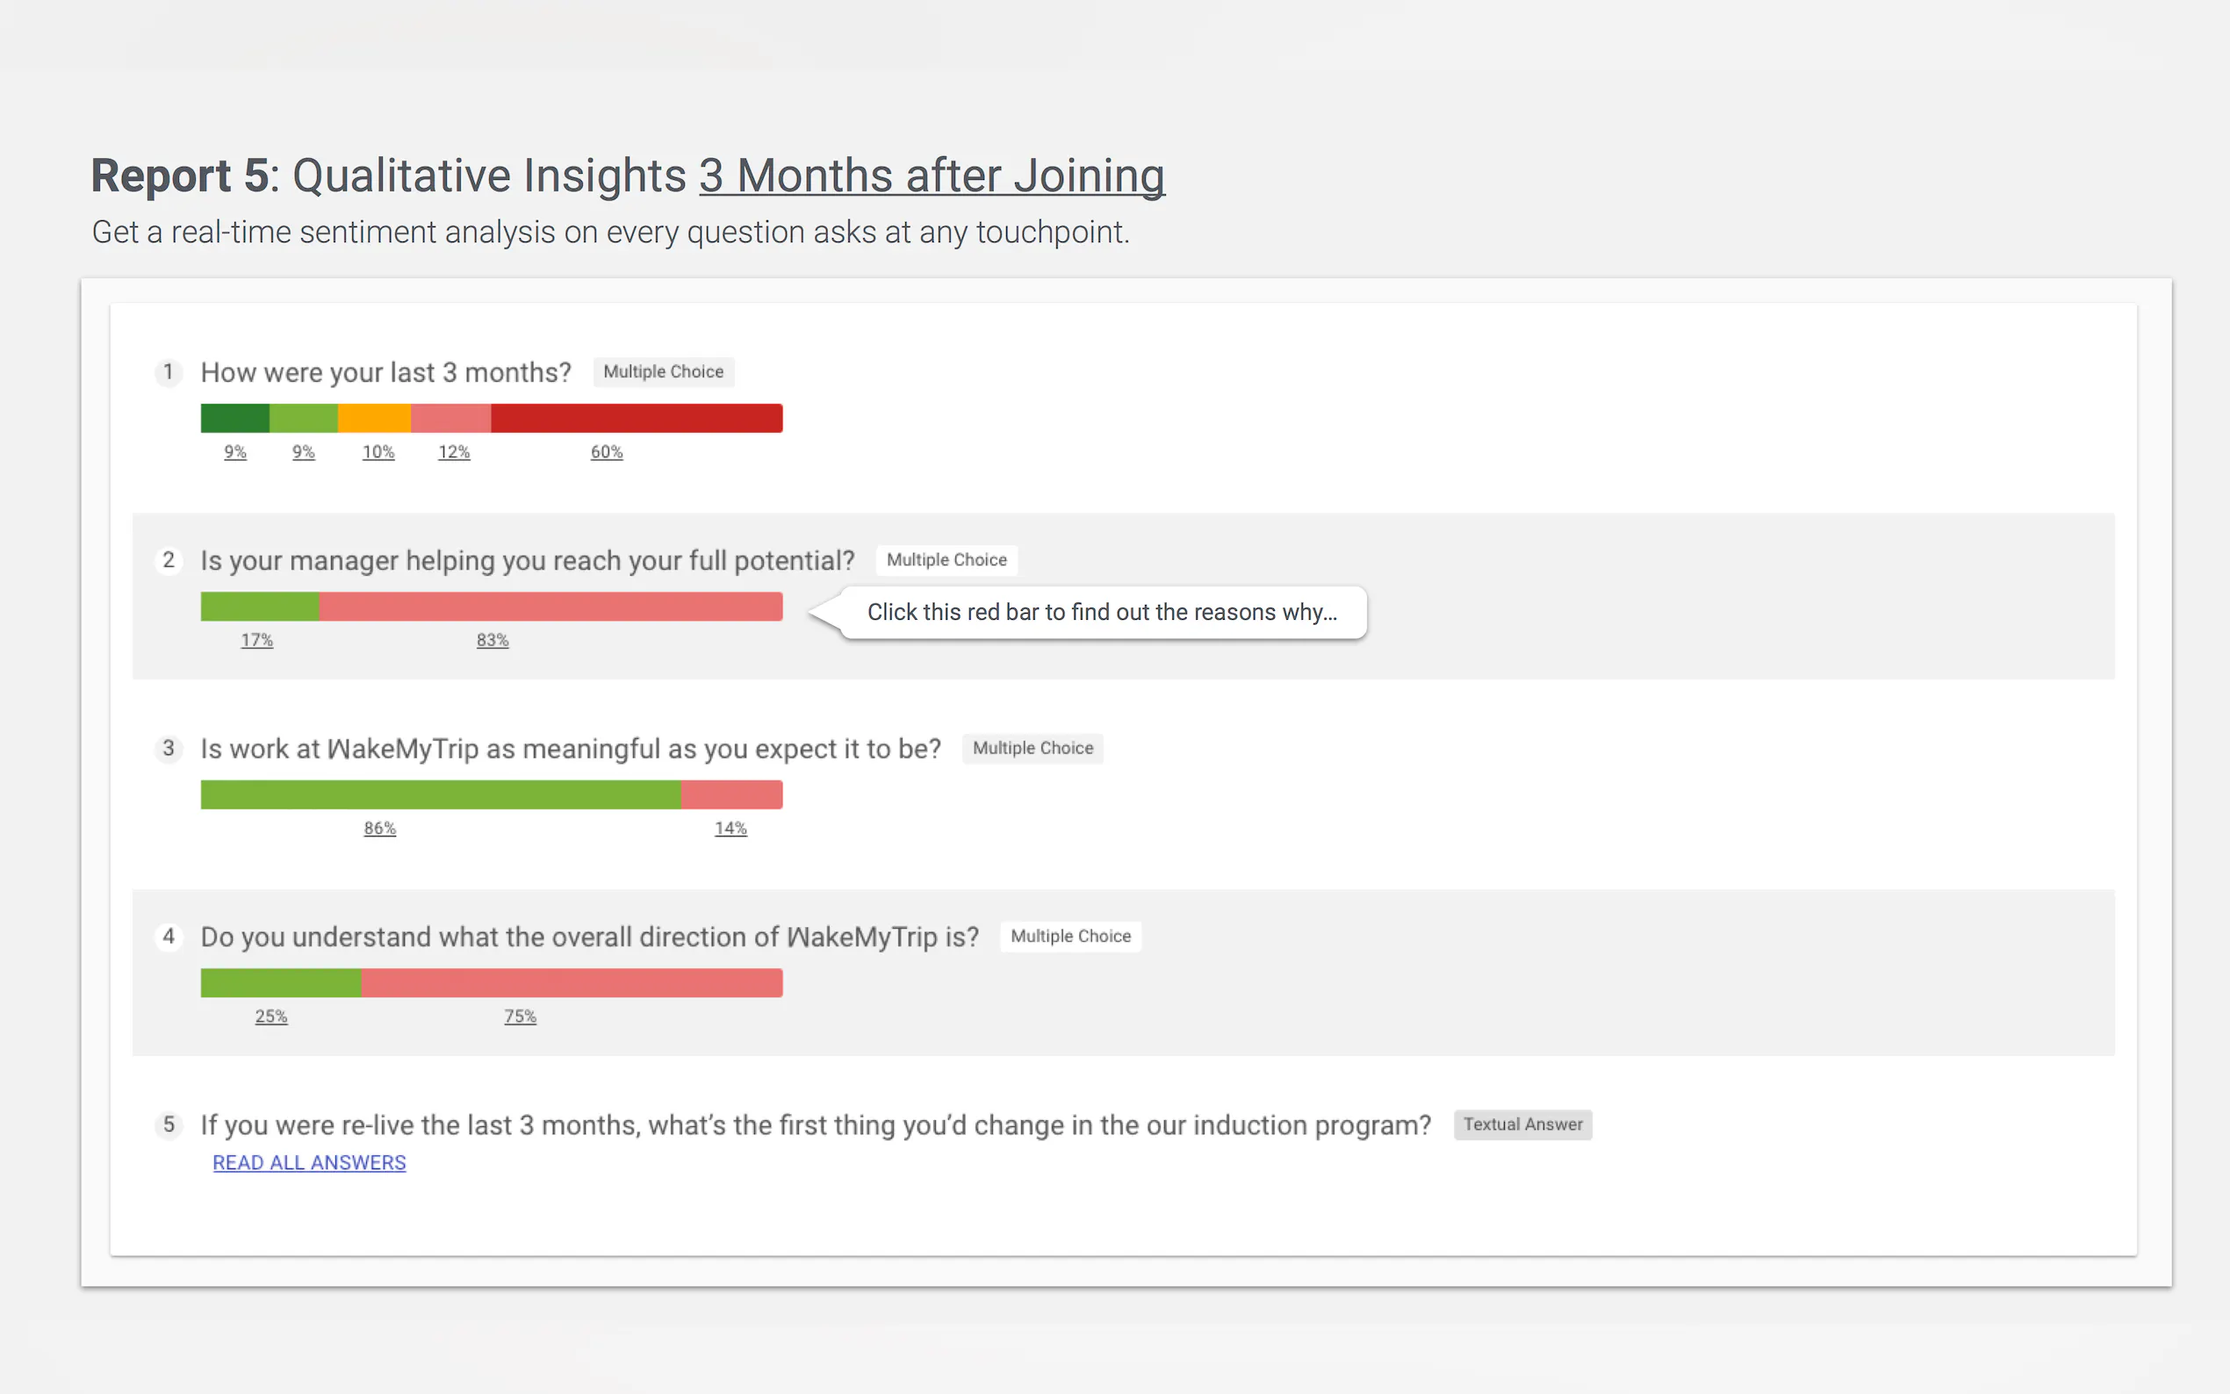Select the light red 12% bar segment
Screen dimensions: 2230x1394
click(450, 419)
